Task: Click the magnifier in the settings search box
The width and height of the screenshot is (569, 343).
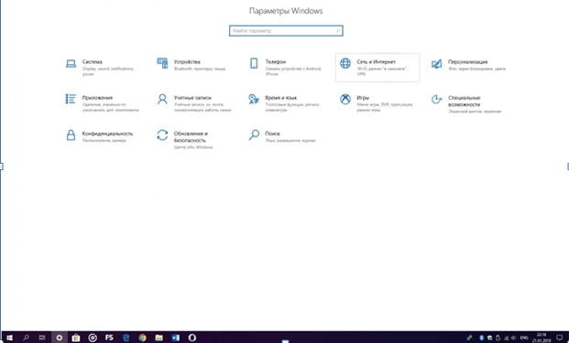Action: (338, 31)
